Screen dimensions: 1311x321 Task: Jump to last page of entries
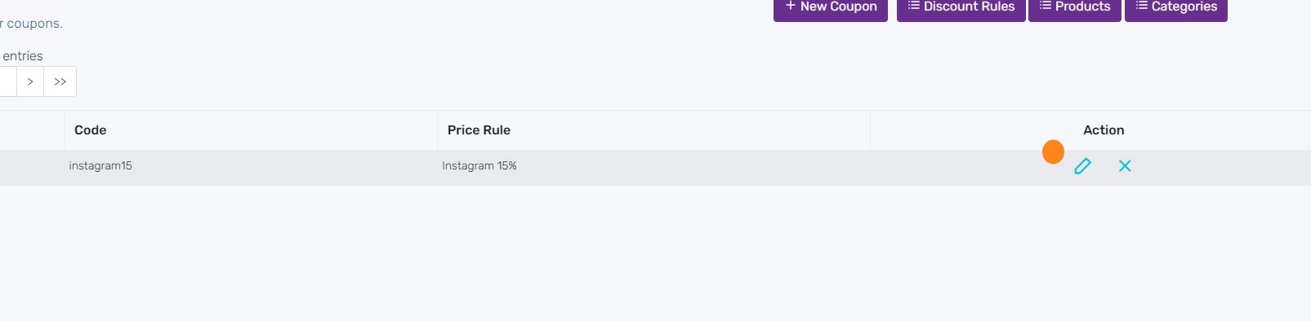coord(60,81)
